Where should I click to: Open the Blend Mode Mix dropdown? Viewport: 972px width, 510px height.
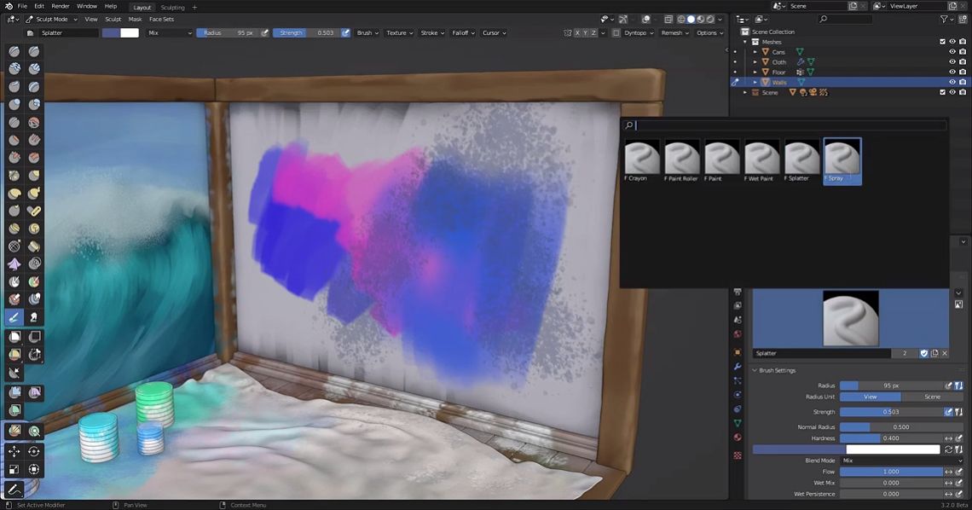point(902,461)
